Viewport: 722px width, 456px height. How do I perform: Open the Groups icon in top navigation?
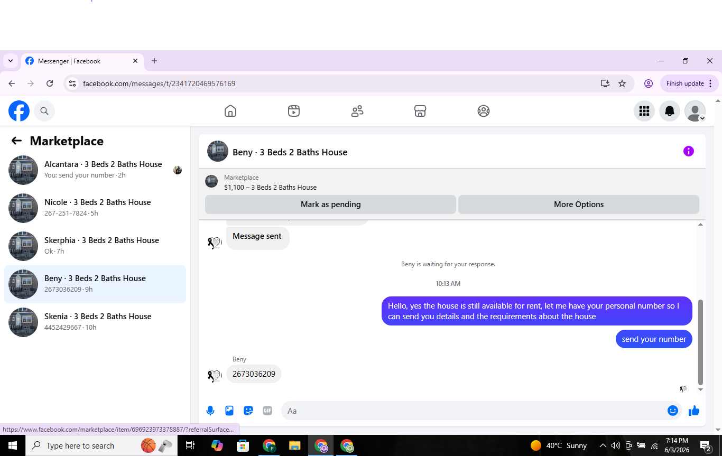(x=484, y=111)
